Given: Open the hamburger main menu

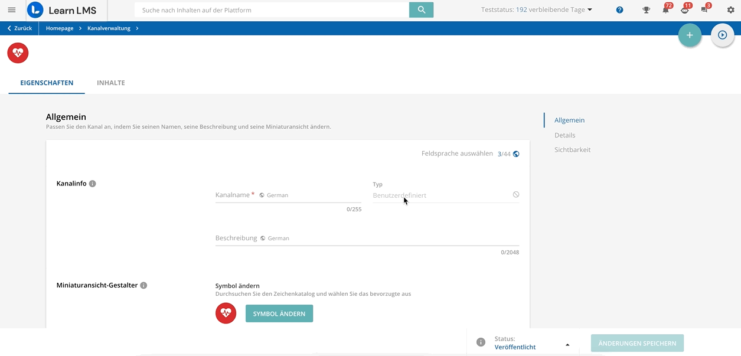Looking at the screenshot, I should (12, 10).
